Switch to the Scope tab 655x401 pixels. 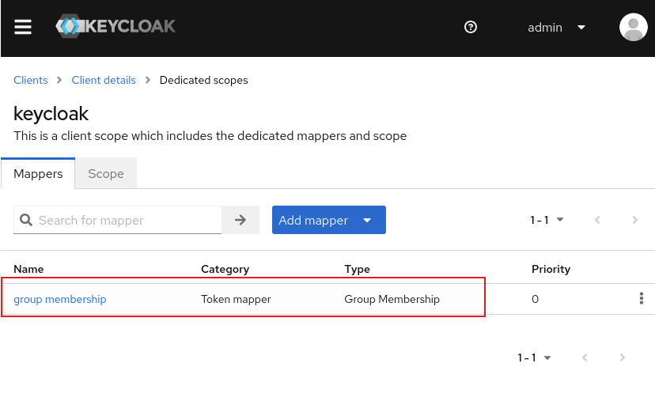(x=106, y=174)
